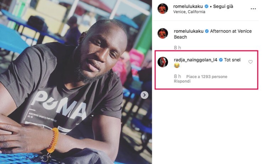Click the 8 h timestamp under caption

[177, 48]
